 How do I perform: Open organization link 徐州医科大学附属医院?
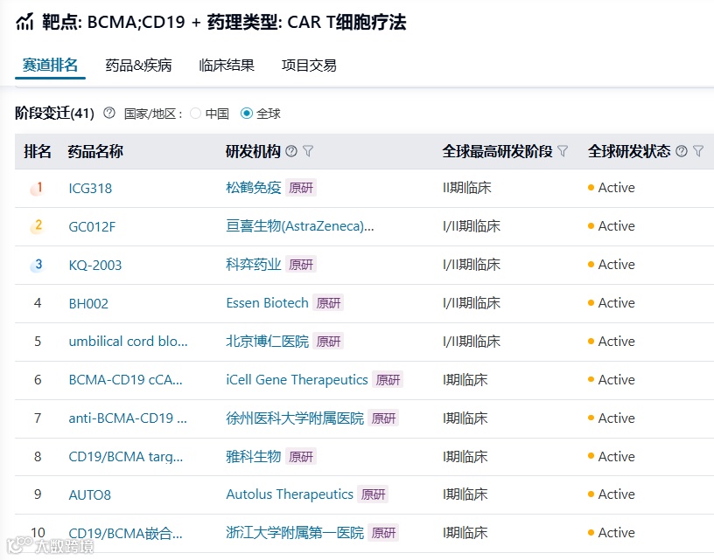point(295,418)
